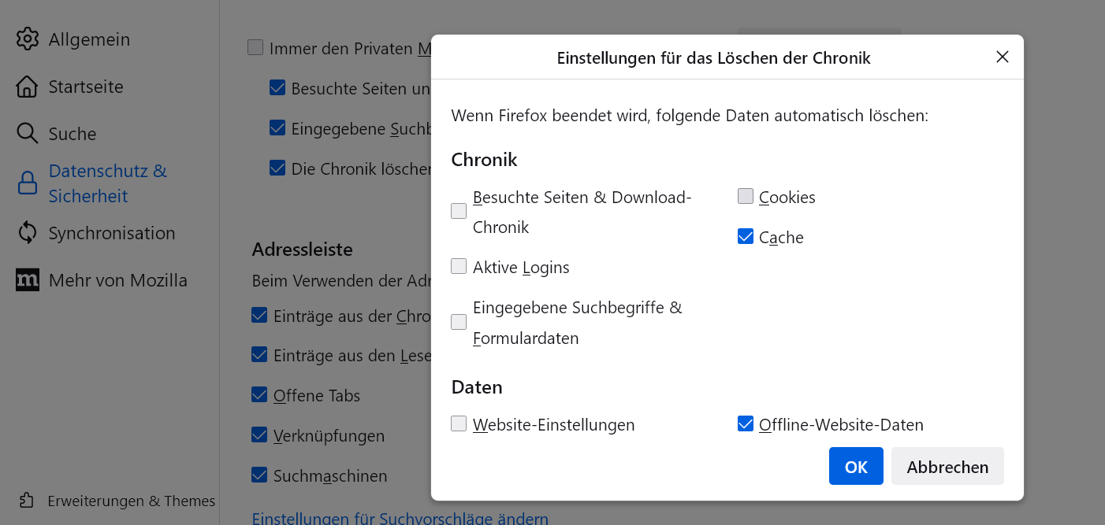Open Einstellungen für Suchvorschläge ändern link
The width and height of the screenshot is (1105, 525).
tap(400, 519)
